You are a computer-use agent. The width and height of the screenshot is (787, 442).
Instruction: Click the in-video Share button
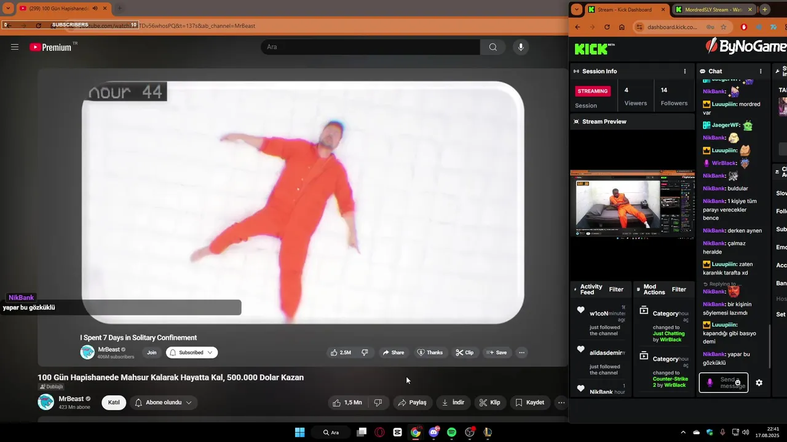click(393, 352)
